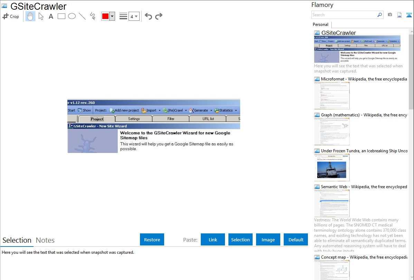Screen dimensions: 414x280
Task: Select the Crop tool
Action: (x=11, y=16)
